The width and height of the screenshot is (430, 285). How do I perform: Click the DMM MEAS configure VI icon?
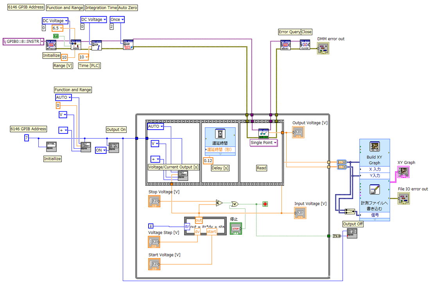click(76, 45)
